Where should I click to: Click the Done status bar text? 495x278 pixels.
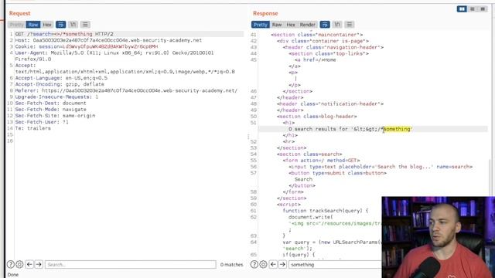tap(13, 275)
